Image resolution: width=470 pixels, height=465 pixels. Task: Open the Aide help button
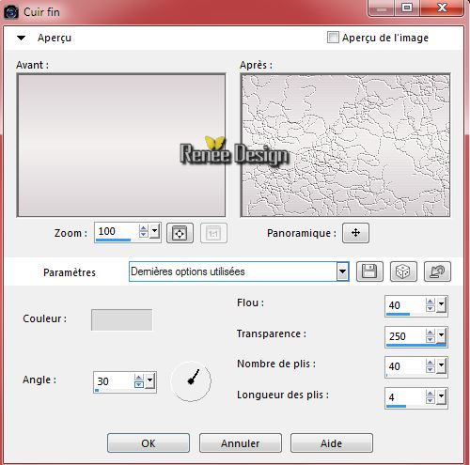point(332,443)
